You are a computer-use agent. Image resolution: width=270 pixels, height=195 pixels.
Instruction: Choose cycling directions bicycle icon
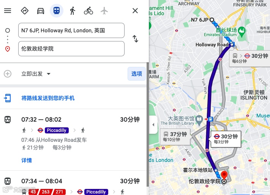[88, 11]
